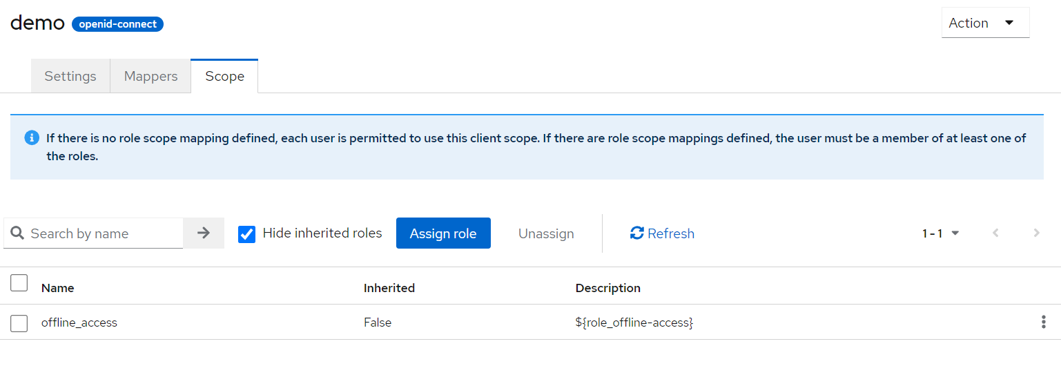Switch to the Settings tab
The width and height of the screenshot is (1061, 366).
(70, 76)
